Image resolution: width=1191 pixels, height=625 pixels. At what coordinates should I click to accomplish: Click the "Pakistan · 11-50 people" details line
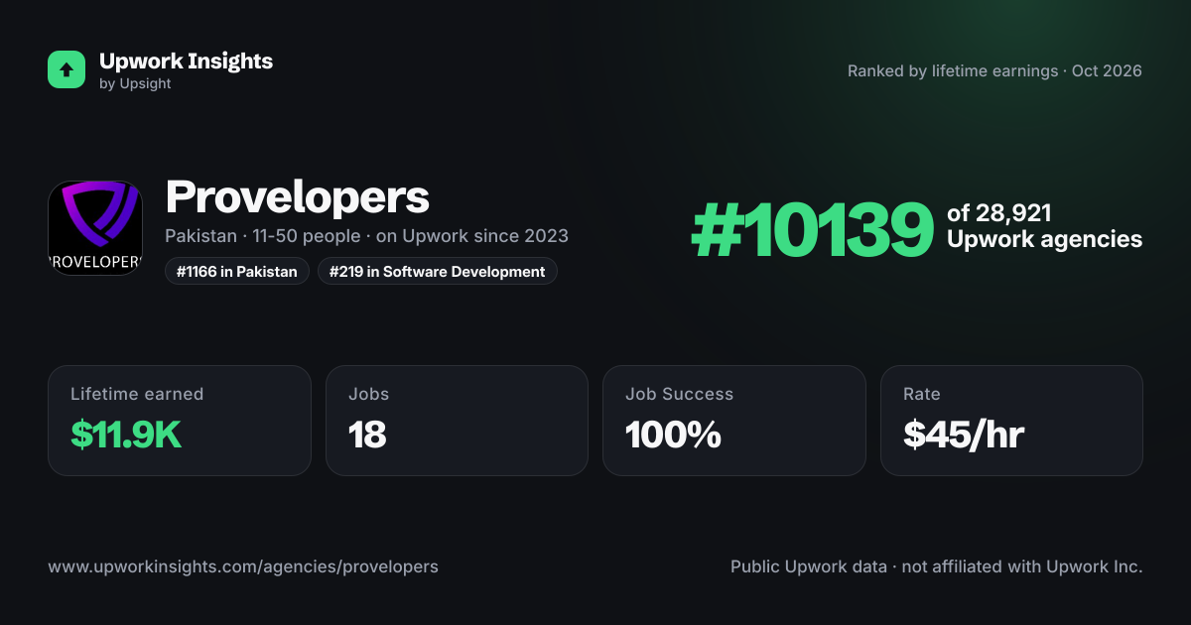[366, 236]
